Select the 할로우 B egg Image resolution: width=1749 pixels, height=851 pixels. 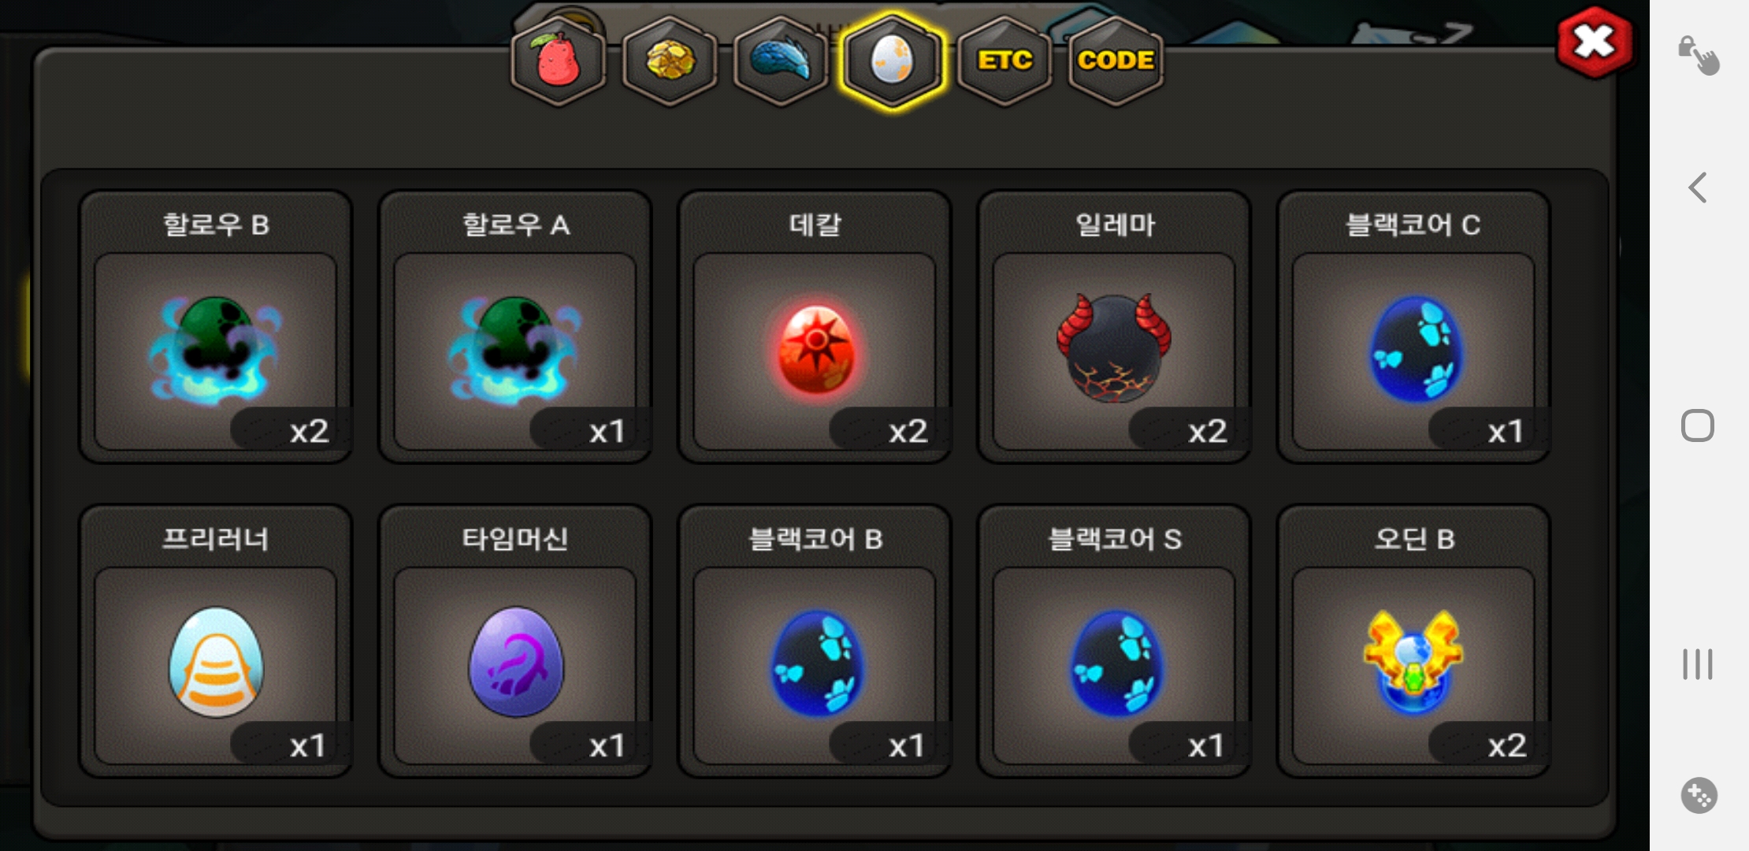pos(215,327)
